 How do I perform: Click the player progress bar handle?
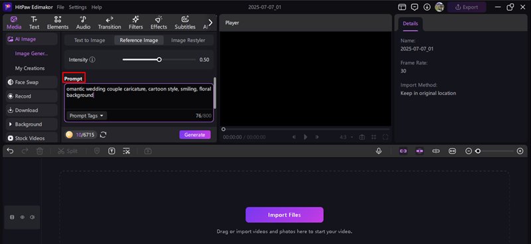tap(223, 129)
